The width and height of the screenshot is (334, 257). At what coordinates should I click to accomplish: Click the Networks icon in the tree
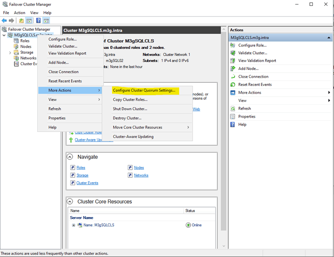click(16, 58)
